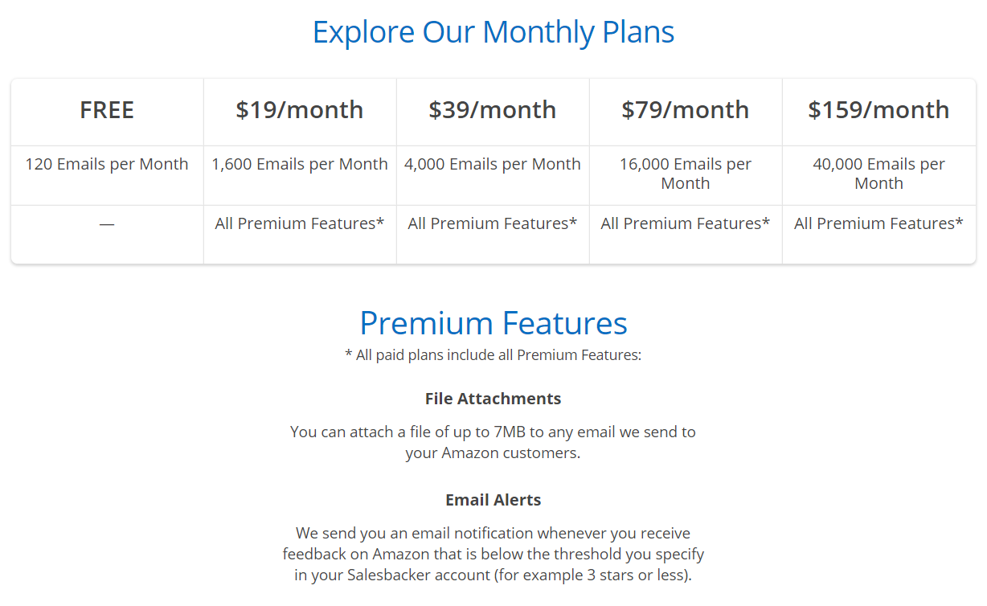Select the FREE plan header

107,110
